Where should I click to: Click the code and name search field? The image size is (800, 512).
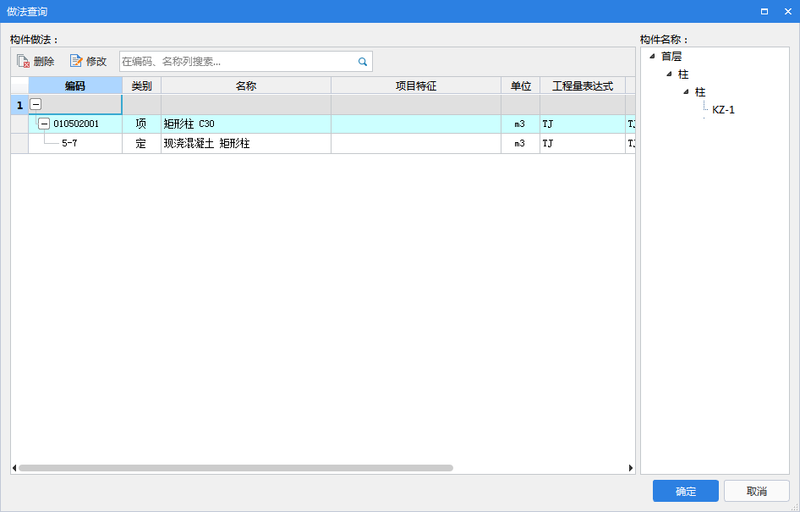coord(237,62)
